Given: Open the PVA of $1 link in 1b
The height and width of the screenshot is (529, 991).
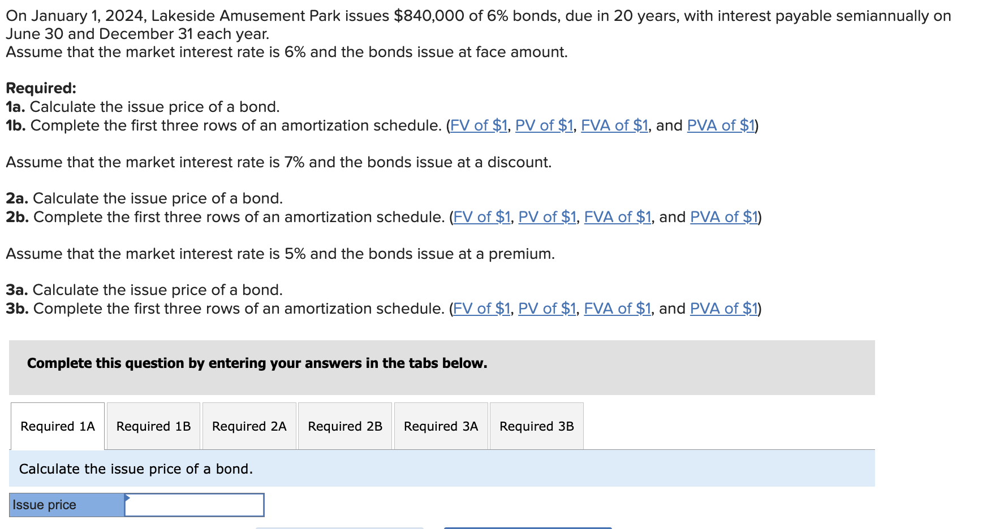Looking at the screenshot, I should click(721, 125).
